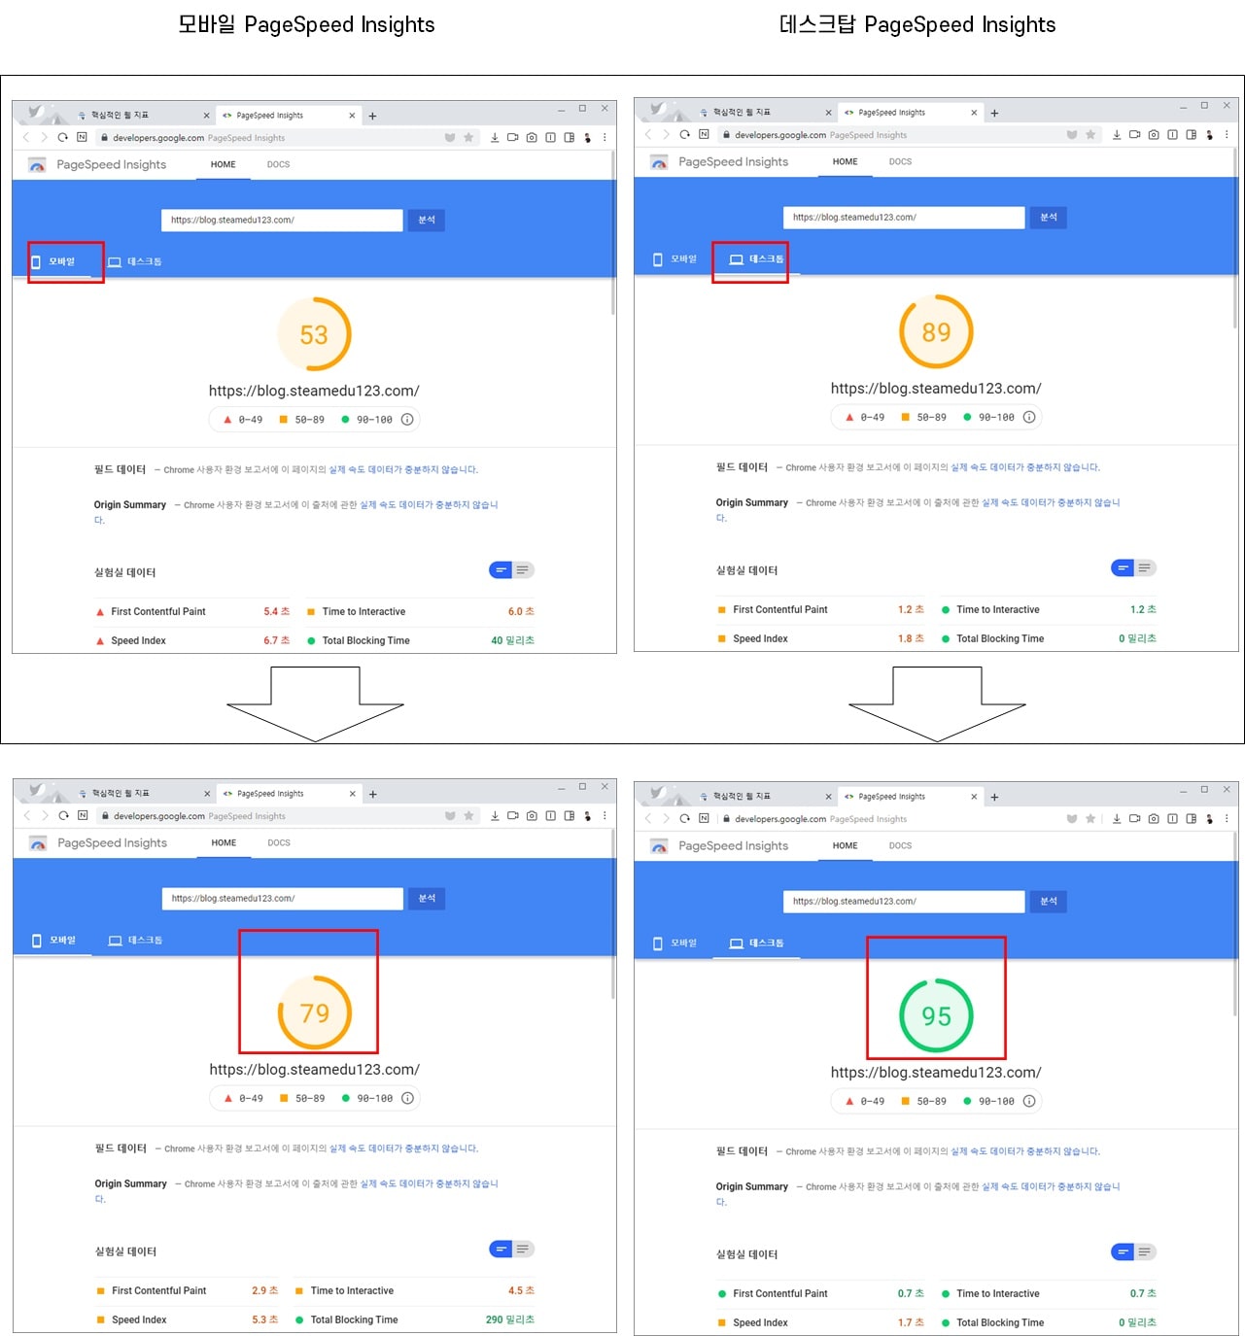Switch lab data to expanded list view
Screen dimensions: 1245x1336
[523, 569]
